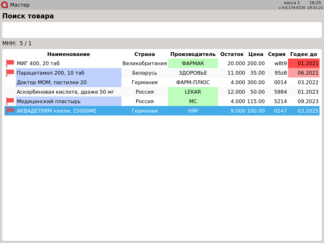Click the Цена column header

(256, 54)
